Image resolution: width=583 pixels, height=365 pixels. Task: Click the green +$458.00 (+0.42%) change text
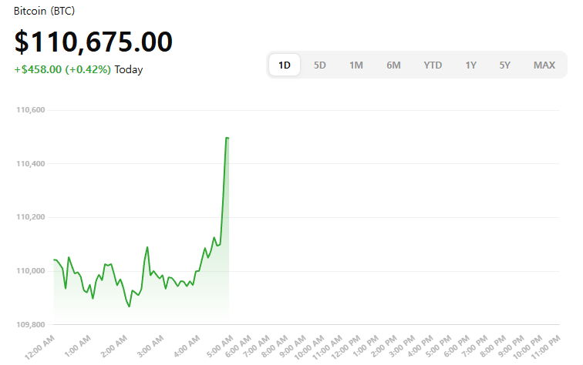point(62,69)
